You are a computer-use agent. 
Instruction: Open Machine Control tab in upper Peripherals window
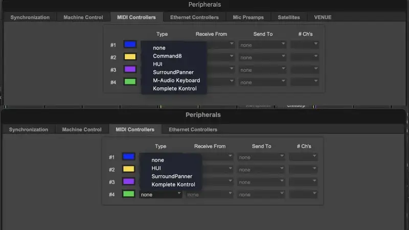click(83, 17)
